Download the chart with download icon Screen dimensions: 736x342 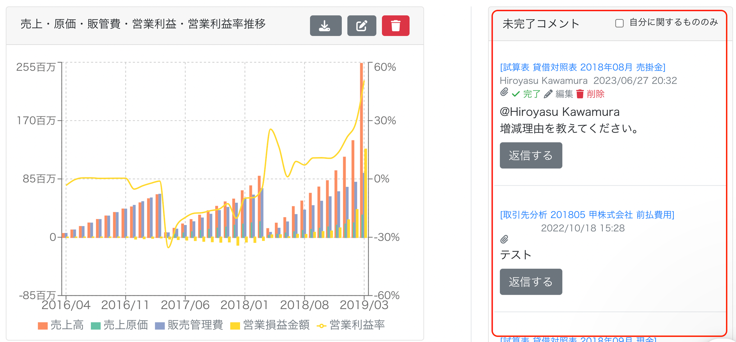[x=326, y=25]
